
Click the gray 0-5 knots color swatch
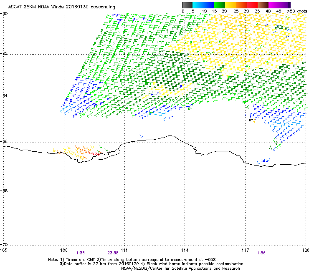tap(187, 5)
